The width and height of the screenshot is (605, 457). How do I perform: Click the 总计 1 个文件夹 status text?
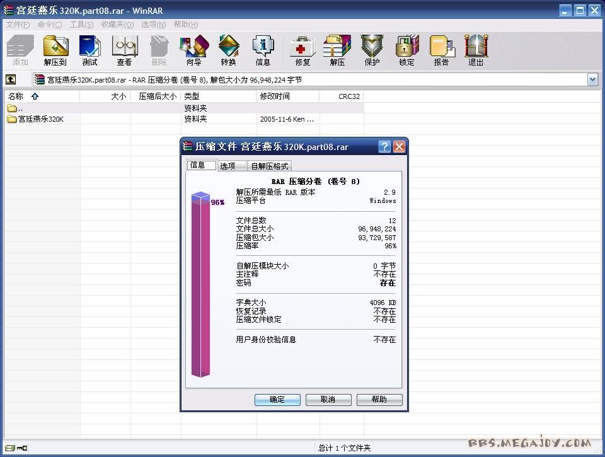click(x=344, y=448)
